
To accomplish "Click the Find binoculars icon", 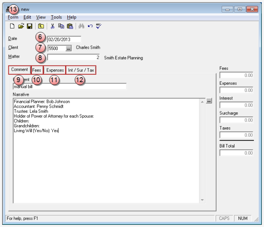I will coord(81,26).
